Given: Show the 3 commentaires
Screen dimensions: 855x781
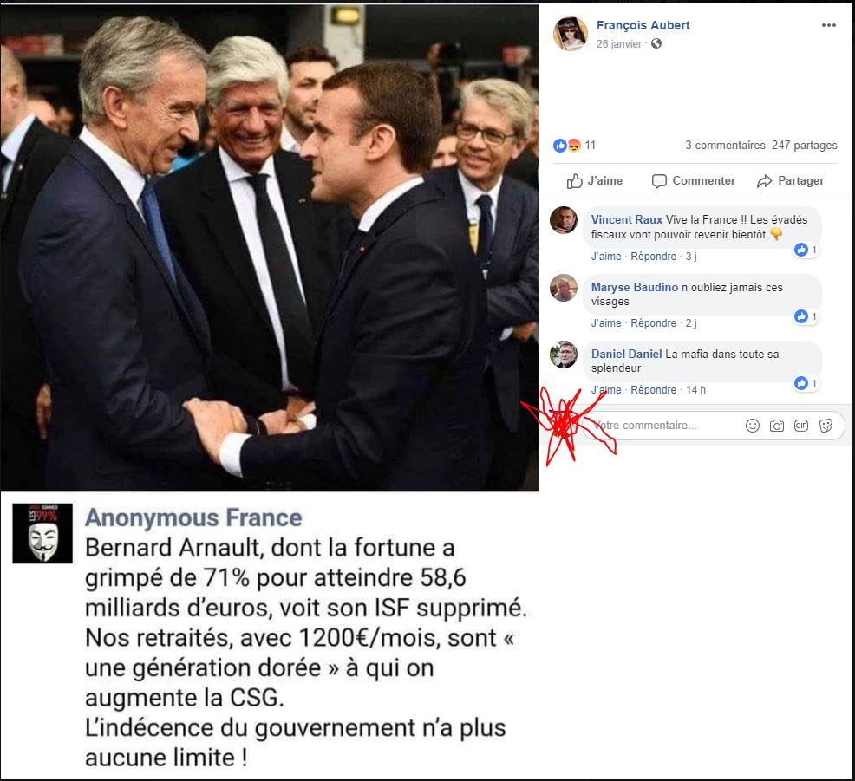Looking at the screenshot, I should click(725, 145).
